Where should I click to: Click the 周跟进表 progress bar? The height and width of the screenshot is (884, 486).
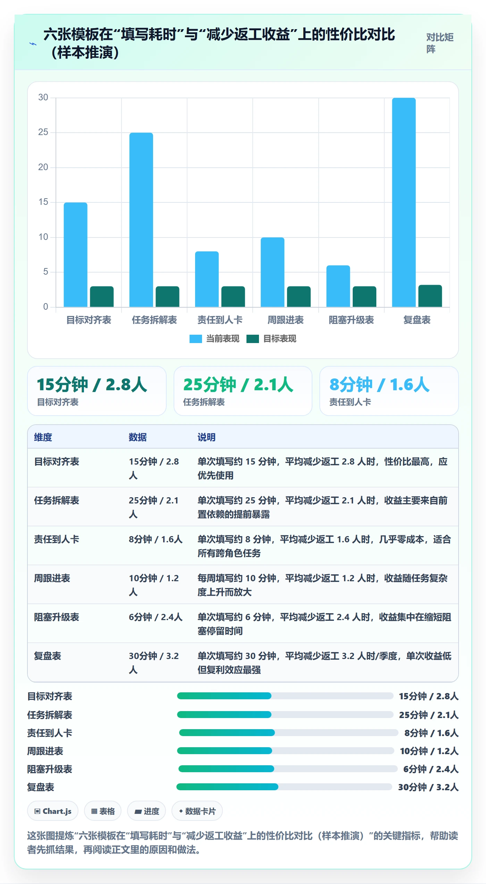click(x=286, y=751)
